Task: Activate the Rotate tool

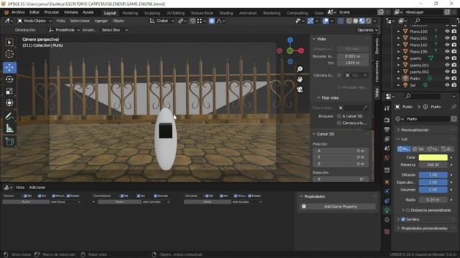Action: coord(9,80)
